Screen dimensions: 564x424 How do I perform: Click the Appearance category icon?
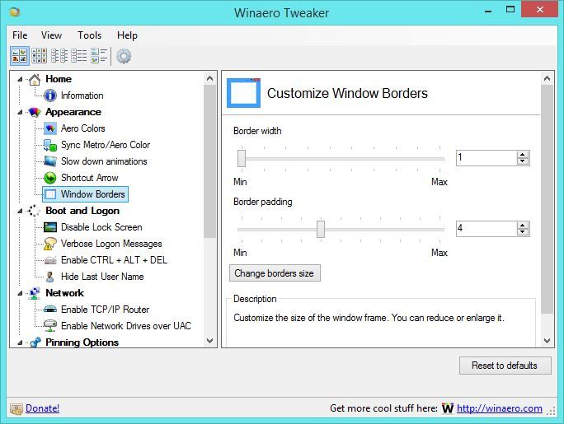click(x=35, y=112)
